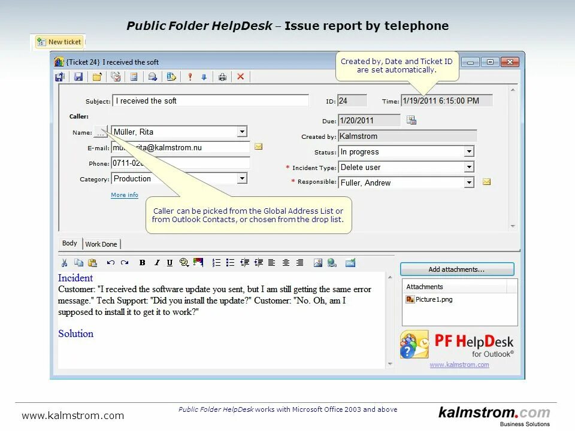The width and height of the screenshot is (575, 431).
Task: Apply bulleted list formatting
Action: tap(230, 262)
